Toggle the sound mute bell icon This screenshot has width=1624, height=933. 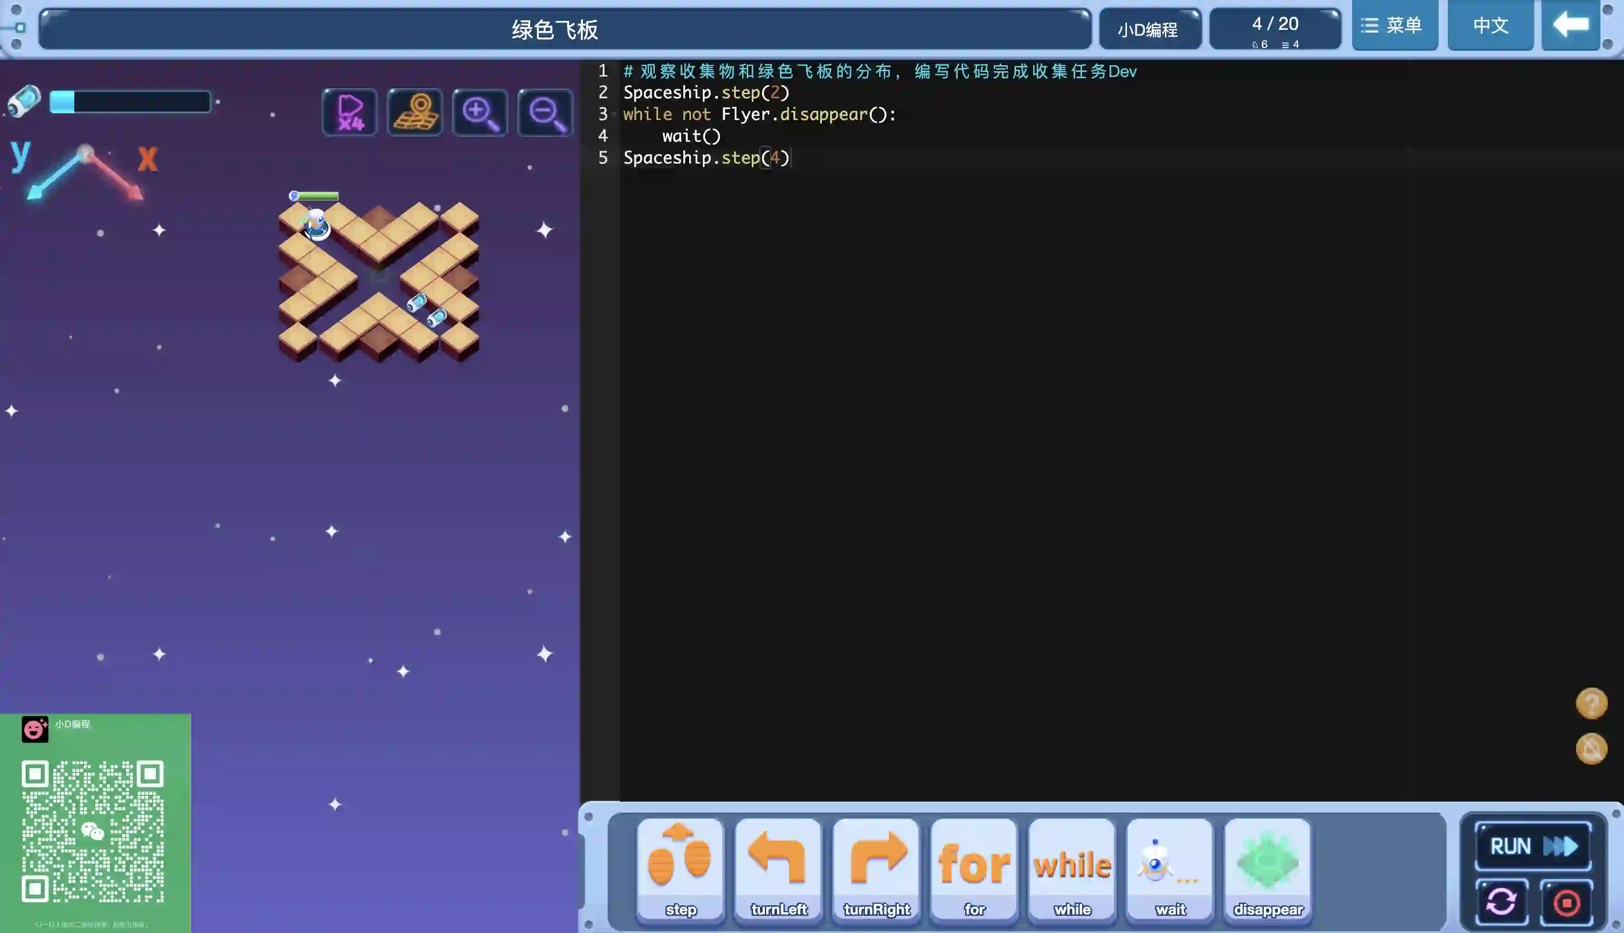1590,749
